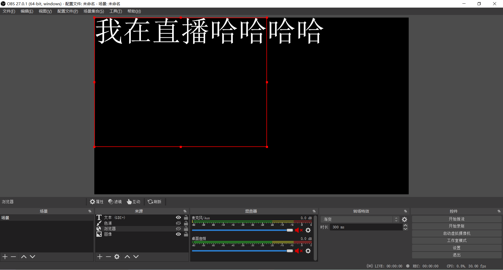Open transition properties gear icon
Image resolution: width=503 pixels, height=270 pixels.
[405, 219]
